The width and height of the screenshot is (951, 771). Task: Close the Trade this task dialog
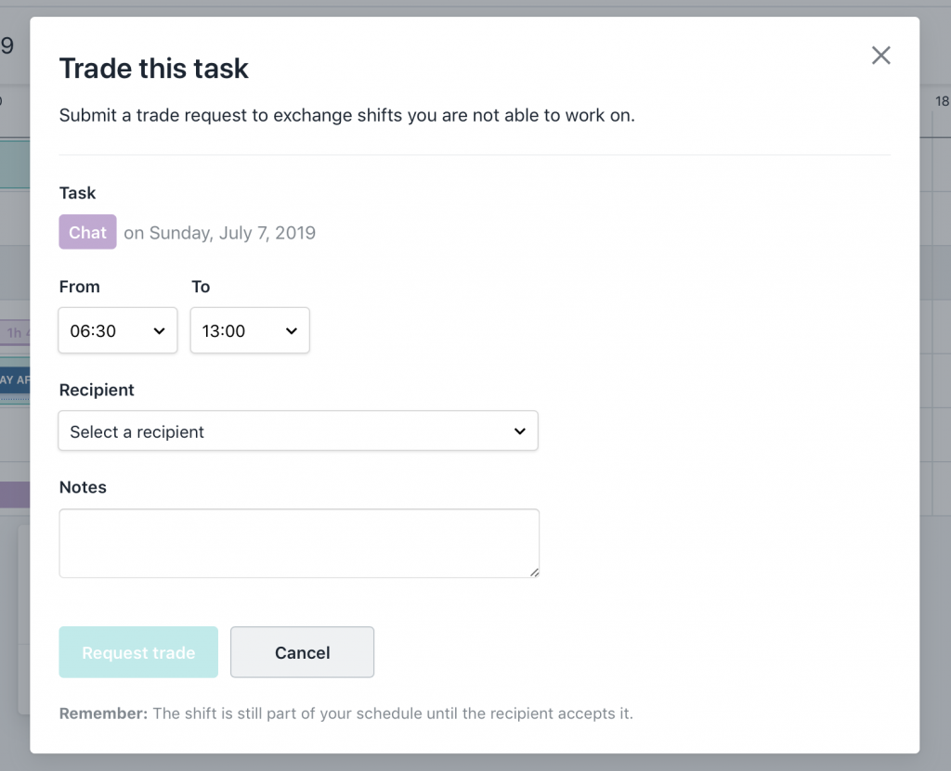[x=880, y=56]
